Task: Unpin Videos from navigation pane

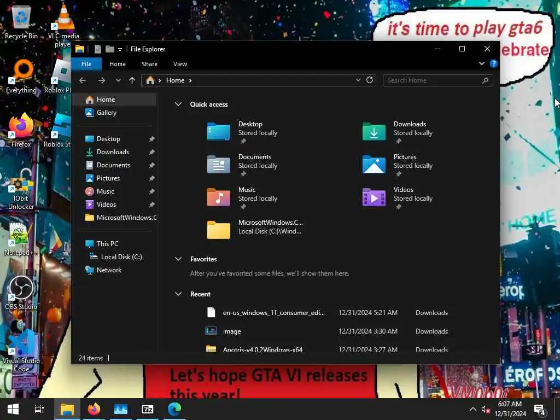Action: pos(152,205)
